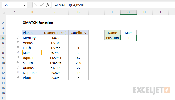175x100 pixels.
Task: Click the lookup value cell 'Mars' in G4
Action: click(x=128, y=33)
